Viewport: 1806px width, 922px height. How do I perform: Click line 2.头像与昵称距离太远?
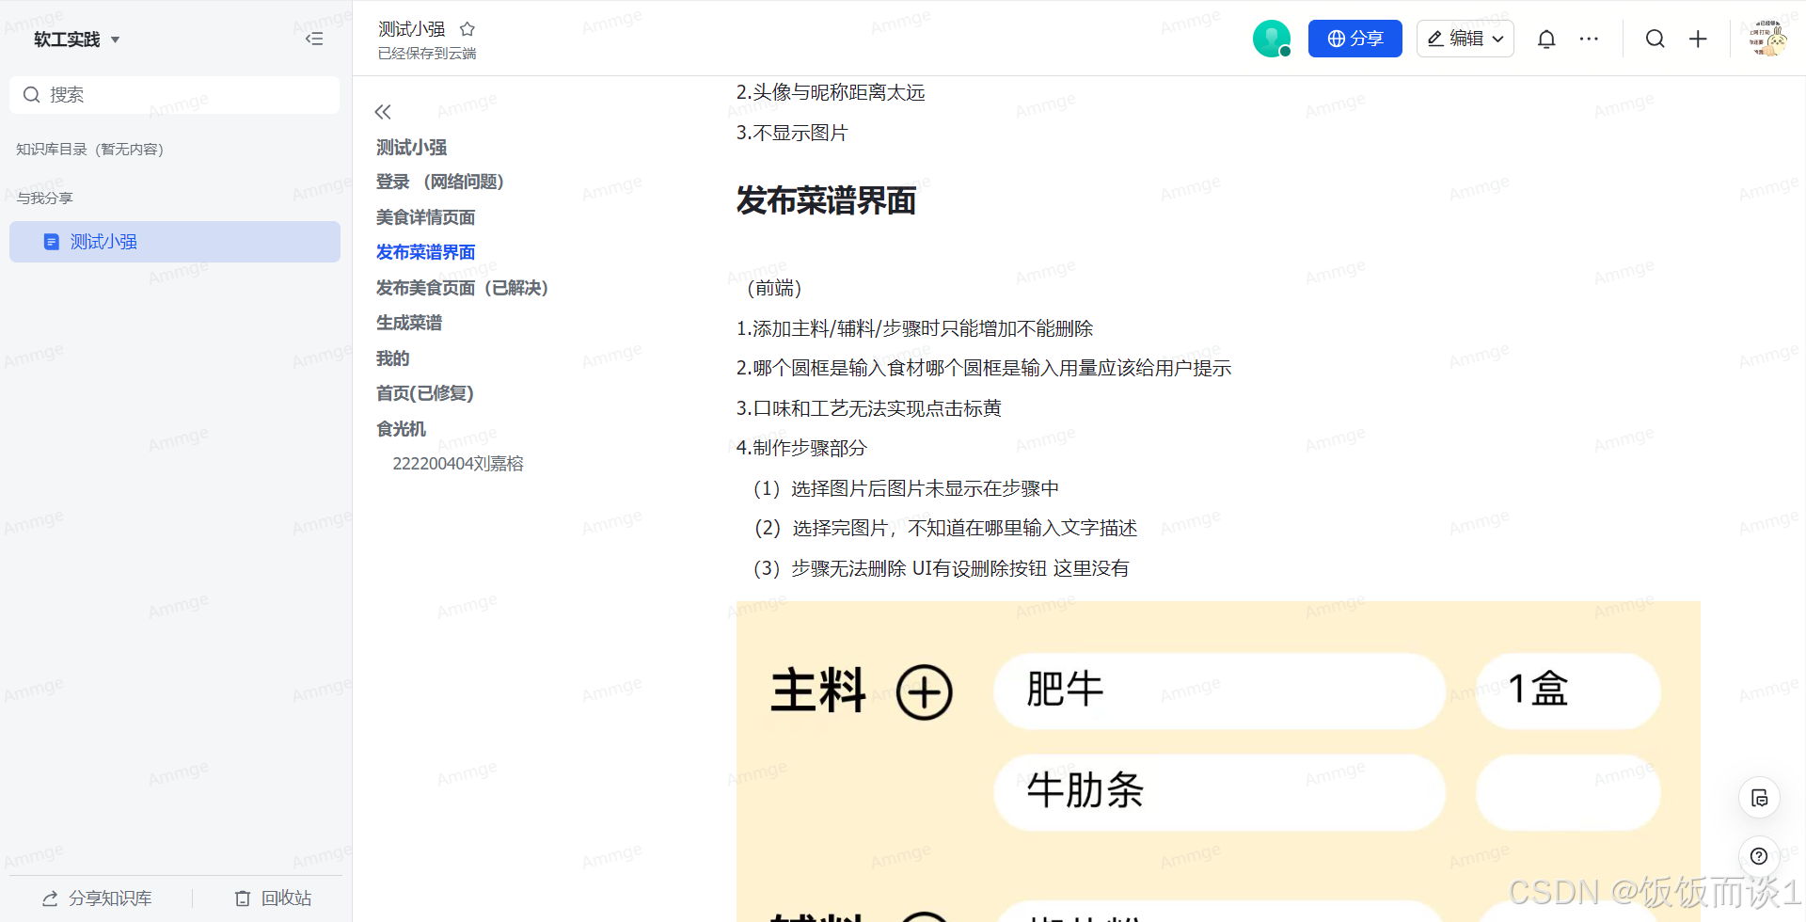pyautogui.click(x=831, y=92)
